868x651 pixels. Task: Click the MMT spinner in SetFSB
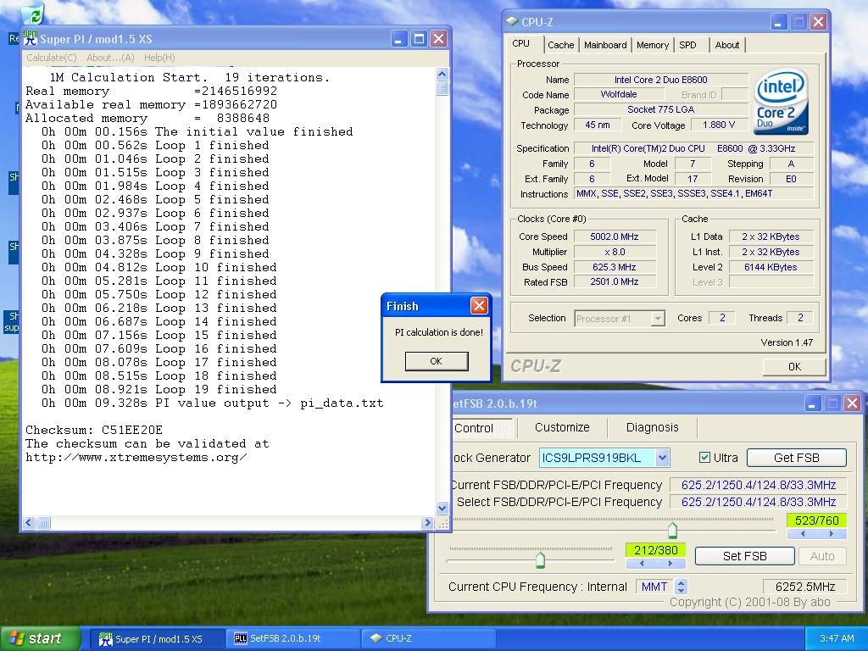point(682,587)
